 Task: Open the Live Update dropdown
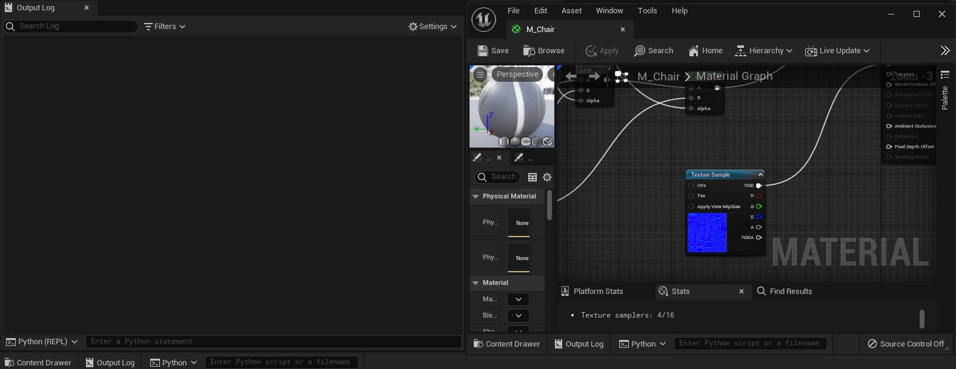pyautogui.click(x=837, y=51)
